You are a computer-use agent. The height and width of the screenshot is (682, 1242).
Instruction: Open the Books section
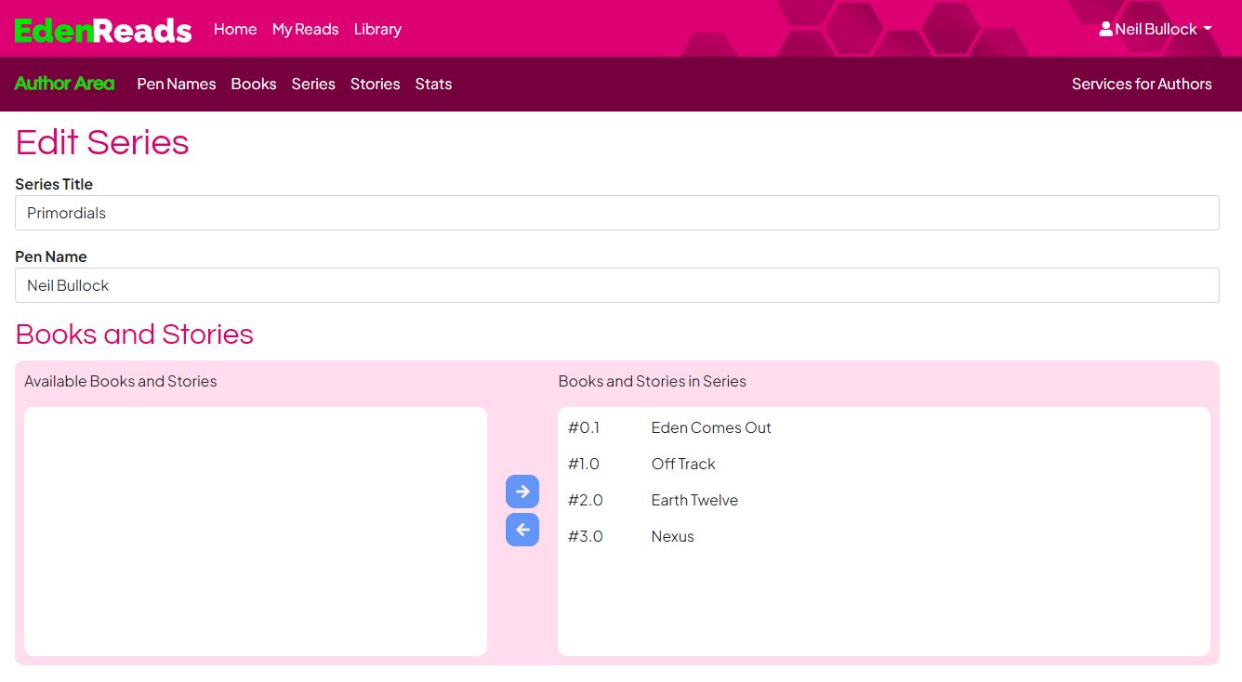[x=254, y=84]
